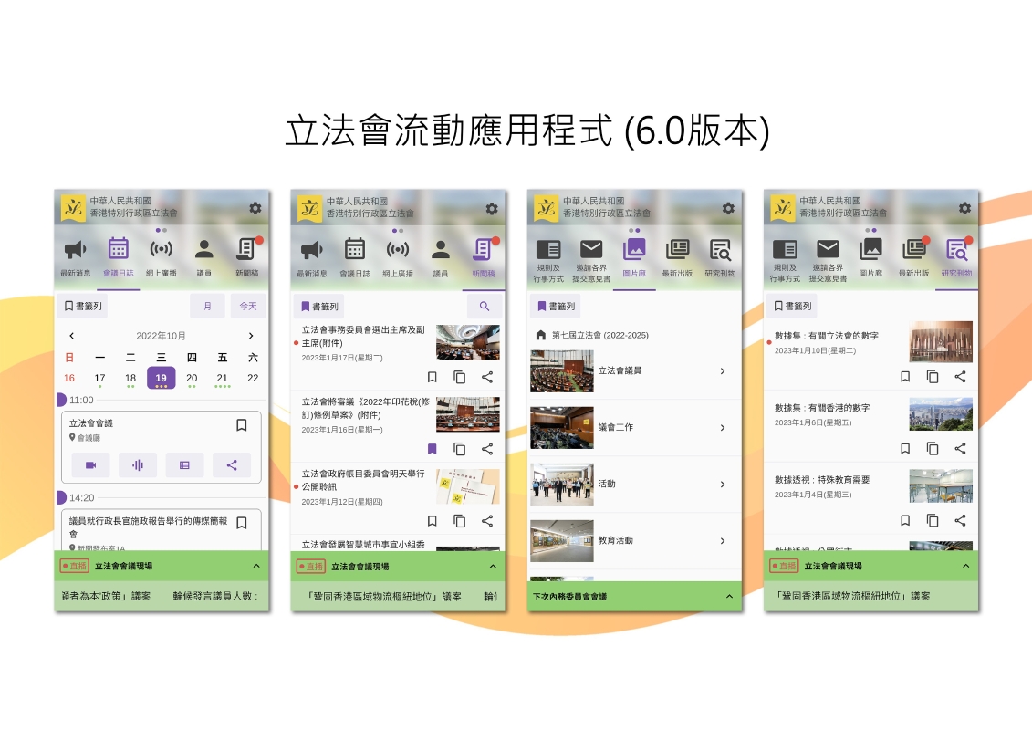This screenshot has height=730, width=1032.
Task: Bookmark the 數據透視：特殊教育需要 publication
Action: click(905, 520)
